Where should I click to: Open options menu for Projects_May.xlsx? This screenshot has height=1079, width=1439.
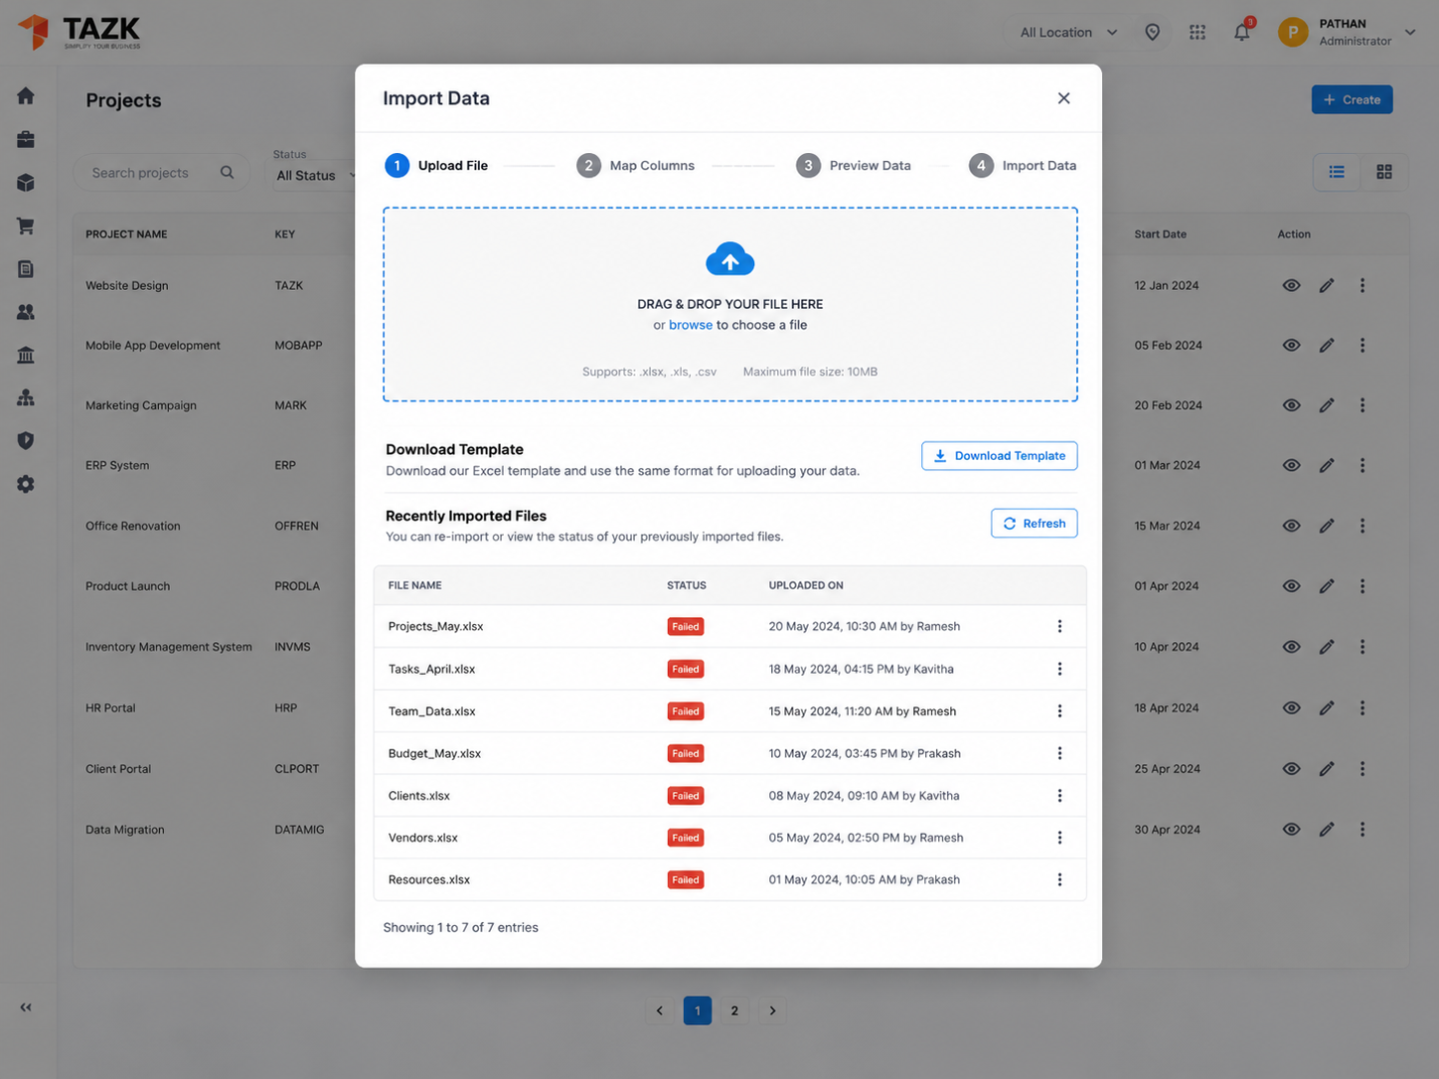(x=1059, y=627)
